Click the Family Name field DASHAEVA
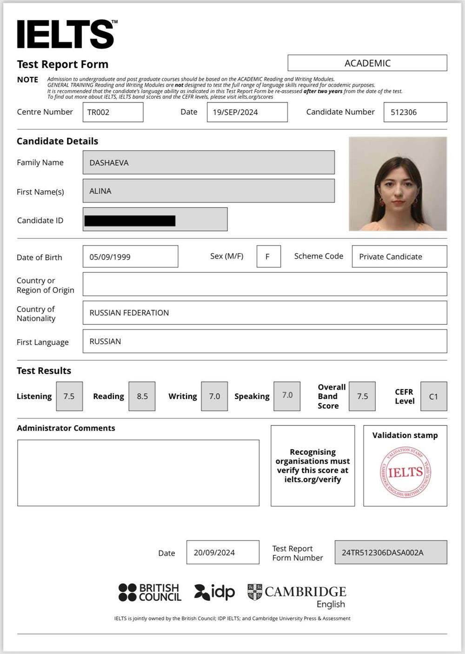The height and width of the screenshot is (654, 465). (x=209, y=162)
